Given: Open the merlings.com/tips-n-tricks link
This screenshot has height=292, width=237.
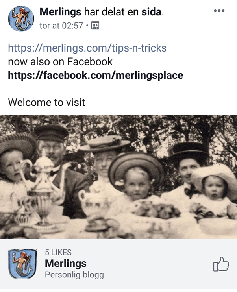Looking at the screenshot, I should 87,48.
